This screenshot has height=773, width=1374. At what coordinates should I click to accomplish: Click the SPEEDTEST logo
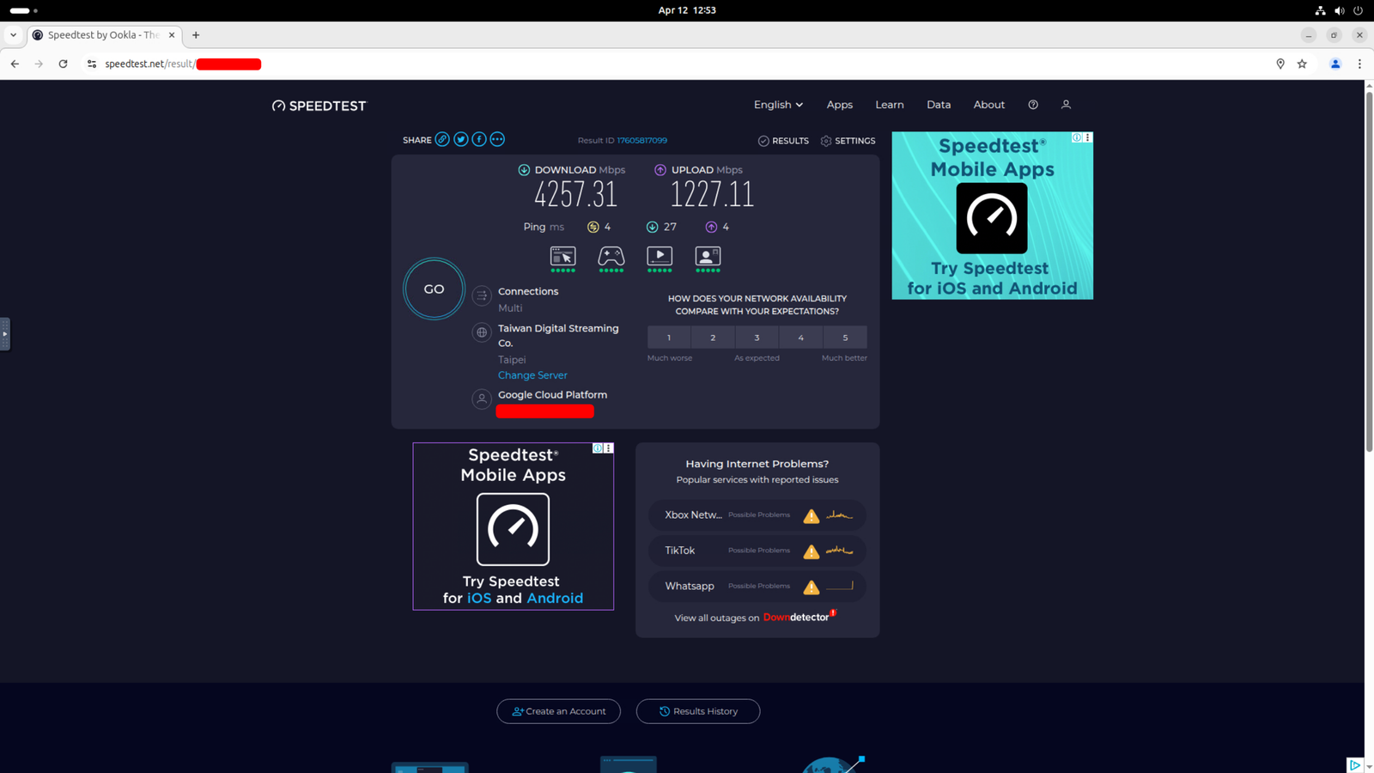pos(319,106)
